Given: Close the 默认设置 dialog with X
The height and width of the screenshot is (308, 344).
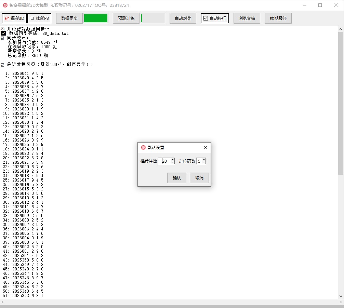Looking at the screenshot, I should pos(205,147).
